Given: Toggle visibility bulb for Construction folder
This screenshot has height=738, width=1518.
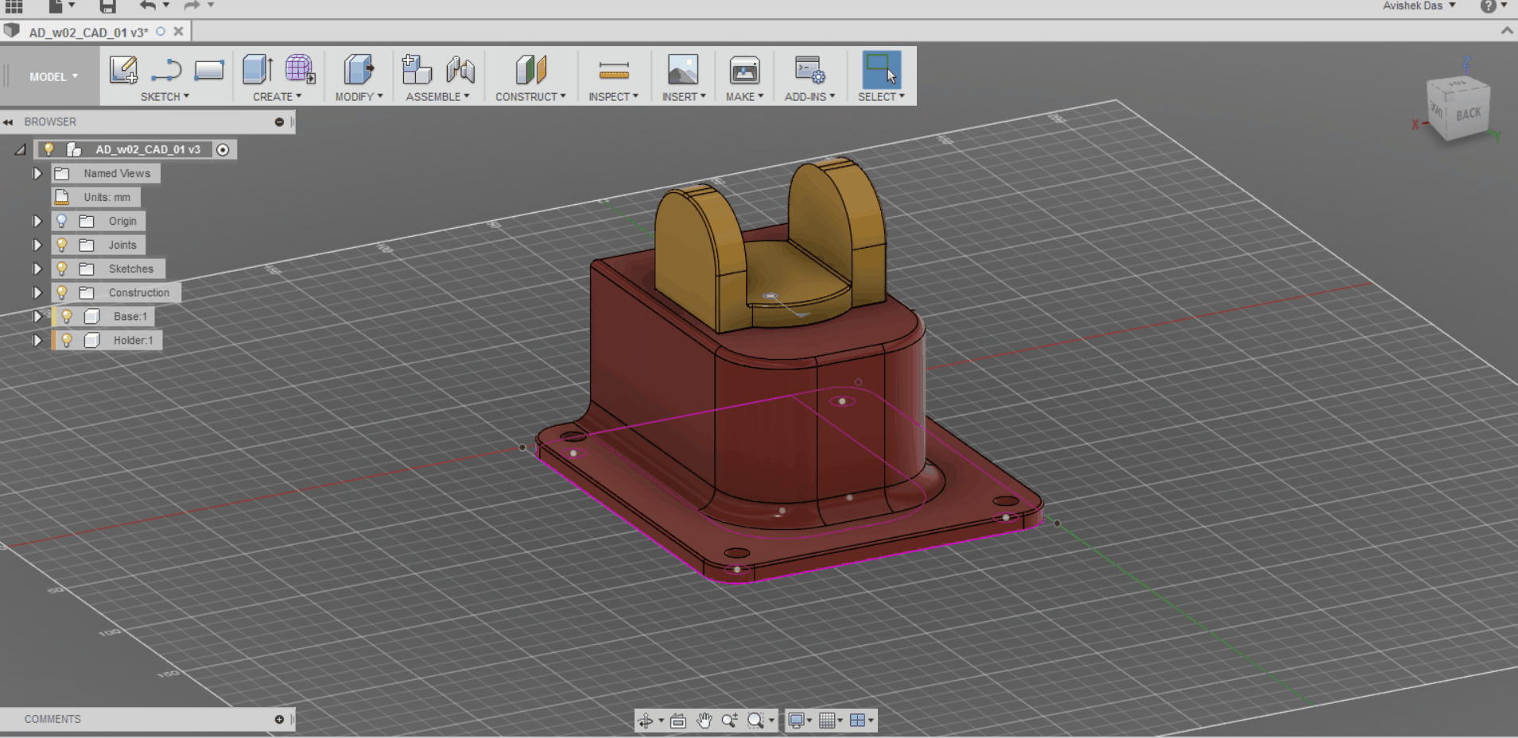Looking at the screenshot, I should [61, 292].
